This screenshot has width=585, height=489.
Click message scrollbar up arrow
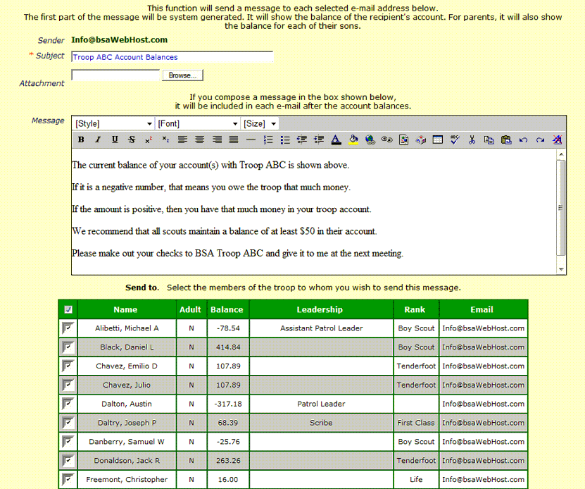[x=561, y=154]
